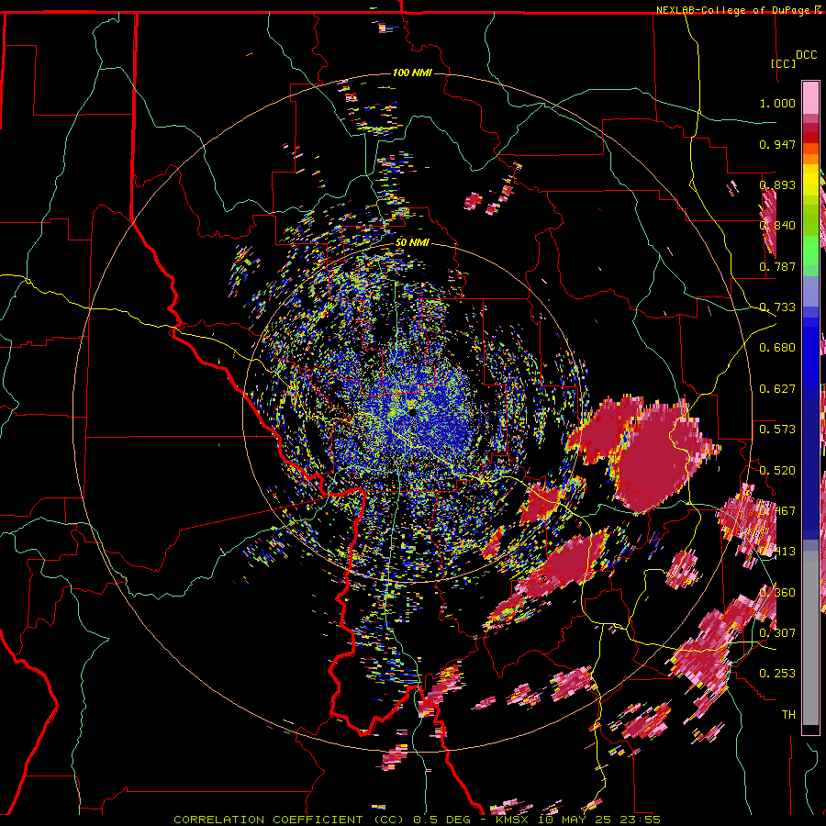Click the 0.360 scale value
Image resolution: width=826 pixels, height=826 pixels.
[777, 593]
